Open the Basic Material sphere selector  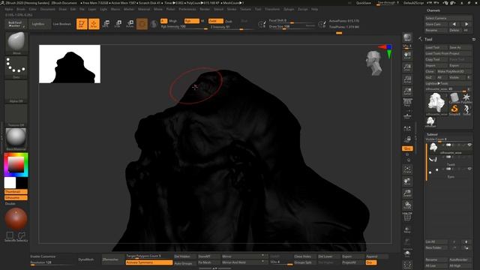tap(16, 139)
